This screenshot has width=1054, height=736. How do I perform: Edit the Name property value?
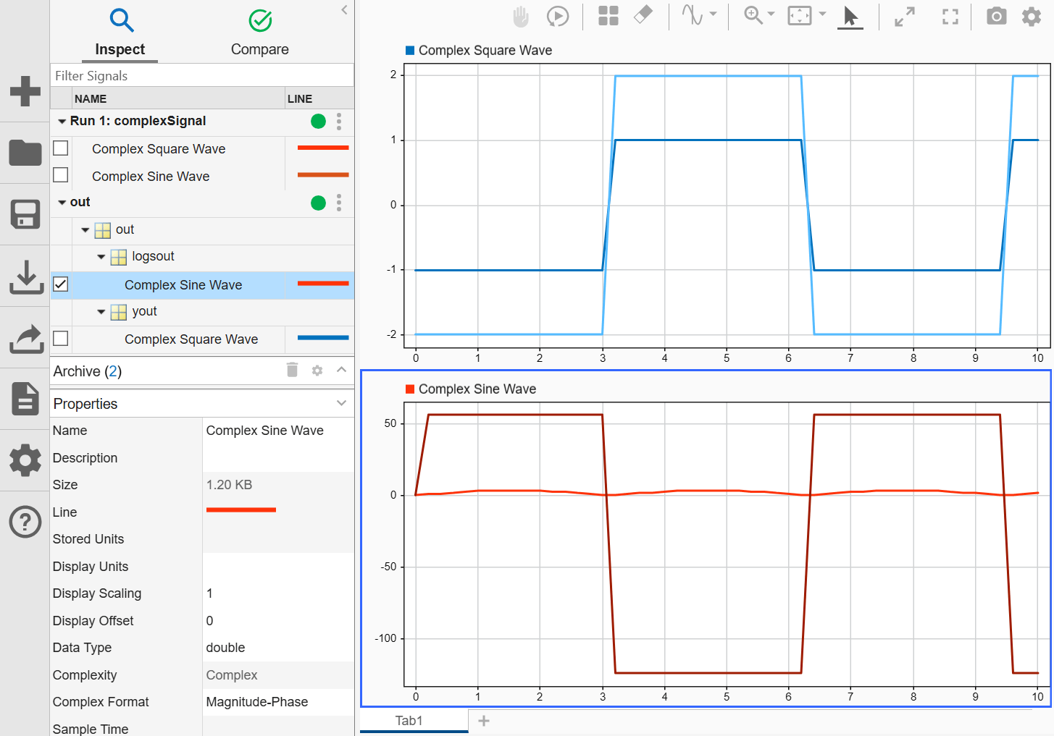point(278,431)
